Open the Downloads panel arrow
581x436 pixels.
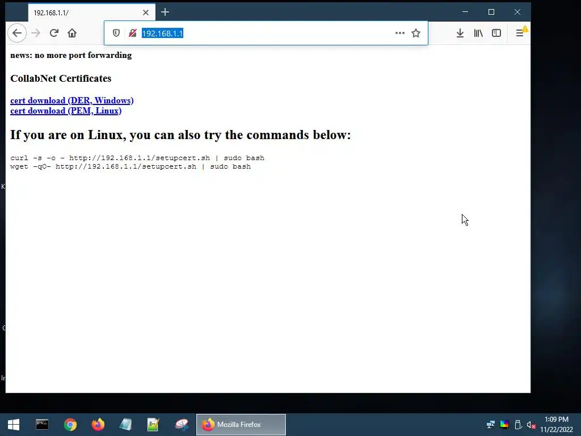[460, 33]
